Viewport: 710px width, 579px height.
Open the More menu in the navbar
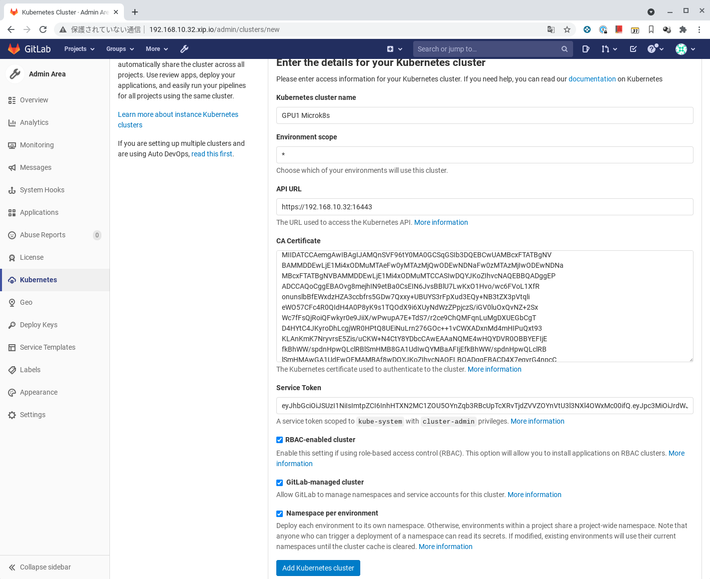coord(156,48)
